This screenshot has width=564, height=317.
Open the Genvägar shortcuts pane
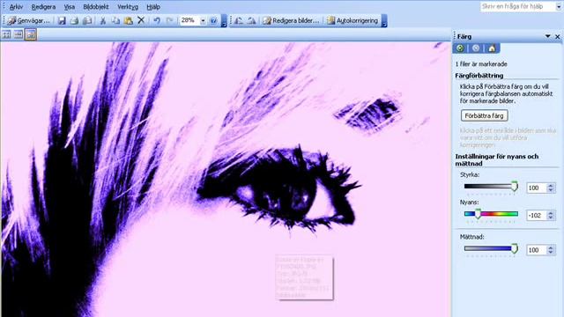tap(29, 21)
